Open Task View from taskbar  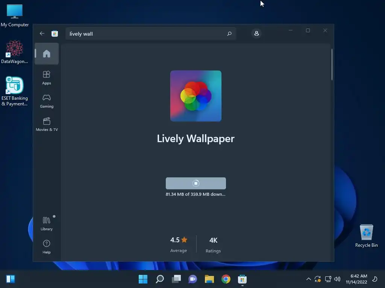176,279
